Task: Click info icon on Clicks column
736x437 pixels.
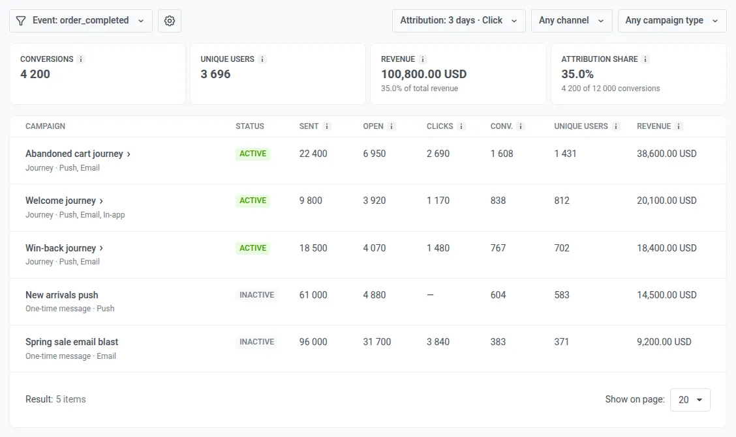Action: coord(461,126)
